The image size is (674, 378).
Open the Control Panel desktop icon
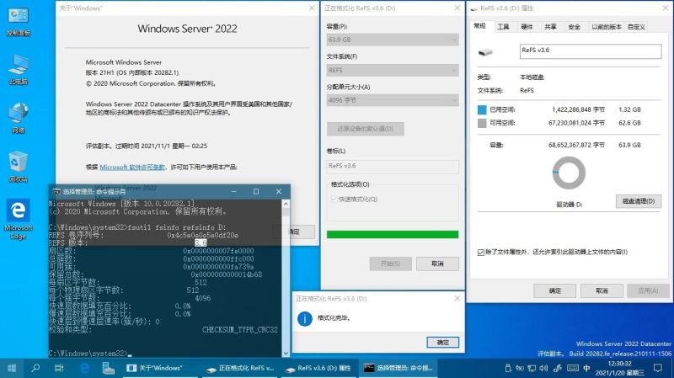[18, 22]
